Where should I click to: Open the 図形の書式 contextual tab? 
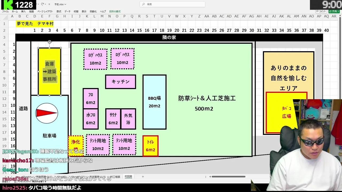(x=115, y=11)
